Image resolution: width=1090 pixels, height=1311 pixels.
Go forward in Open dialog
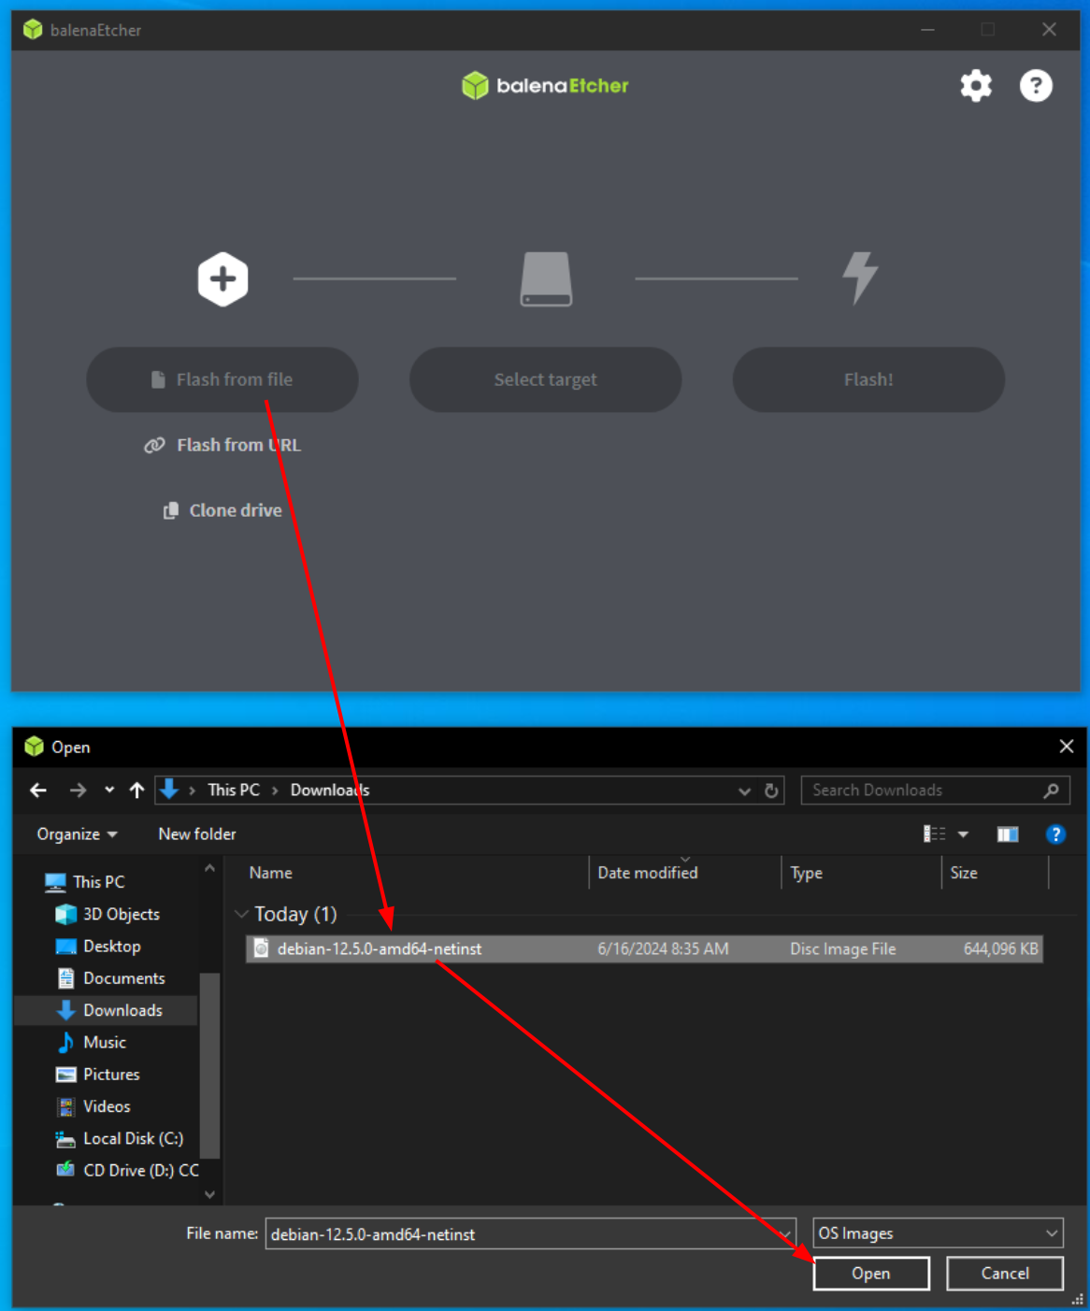78,791
